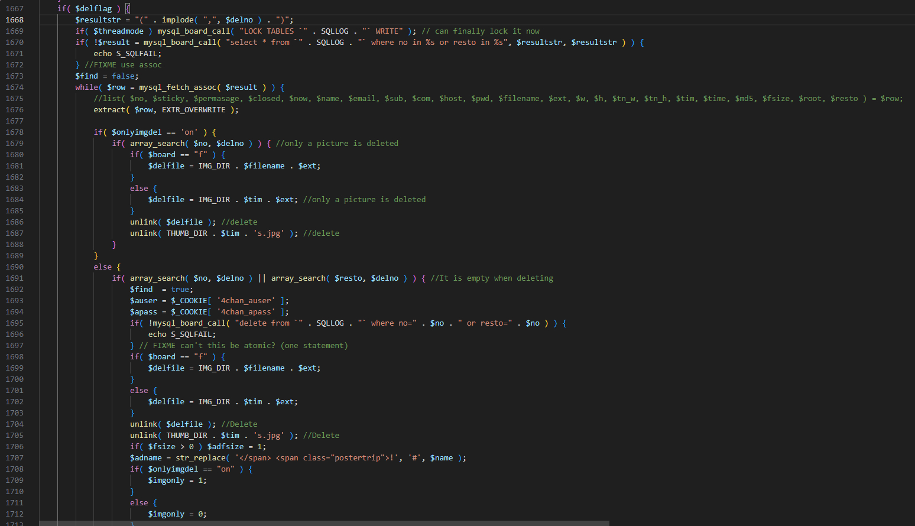Click '$filename' on line 1681
The image size is (915, 526).
tap(264, 166)
